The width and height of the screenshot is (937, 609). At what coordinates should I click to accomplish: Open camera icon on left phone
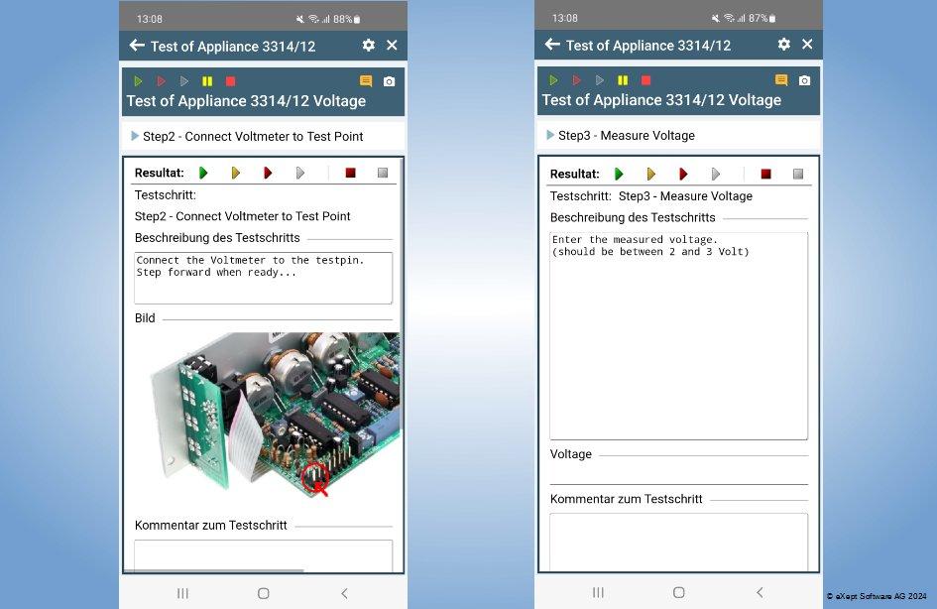[389, 81]
